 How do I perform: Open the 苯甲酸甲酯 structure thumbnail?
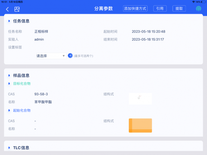click(140, 99)
